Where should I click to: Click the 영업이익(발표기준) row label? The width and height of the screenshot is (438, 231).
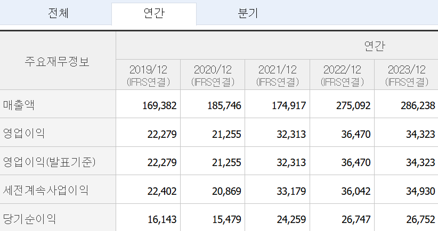(49, 162)
